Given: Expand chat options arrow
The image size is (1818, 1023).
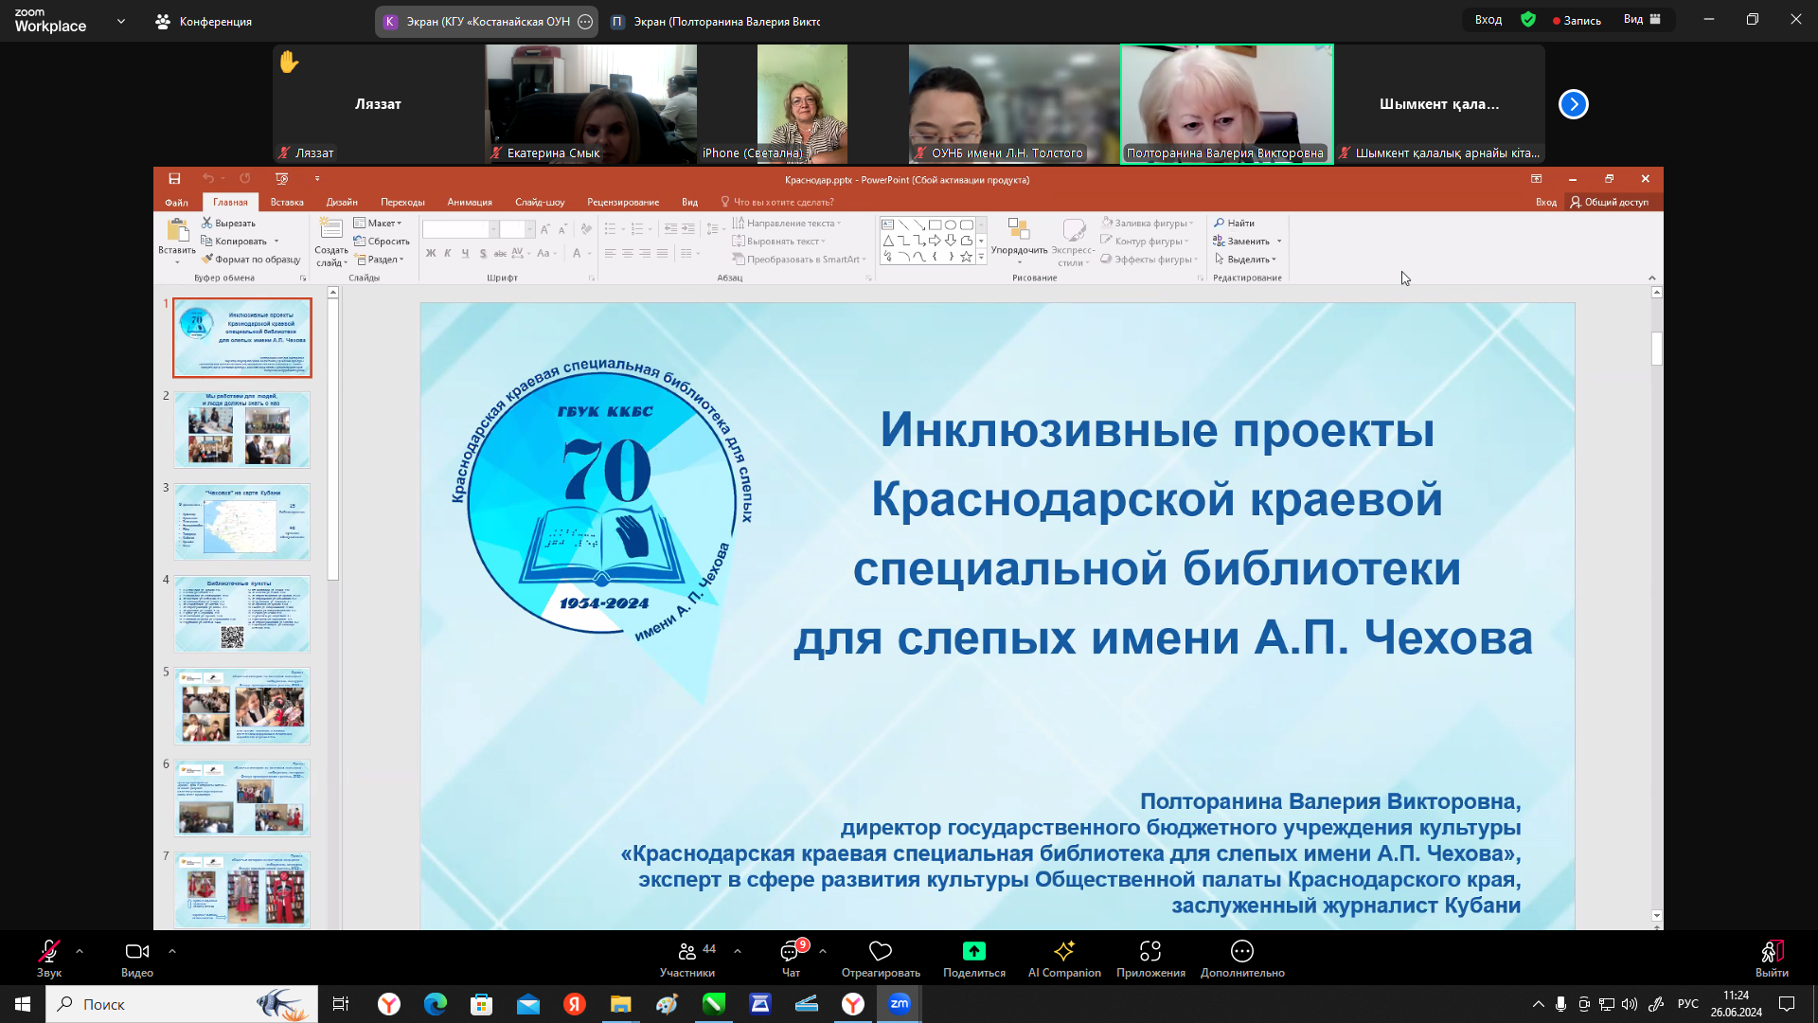Looking at the screenshot, I should point(823,950).
